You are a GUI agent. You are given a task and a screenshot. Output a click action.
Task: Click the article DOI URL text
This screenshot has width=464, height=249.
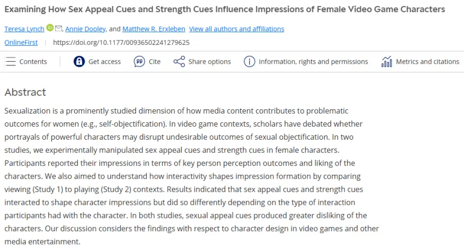(121, 42)
